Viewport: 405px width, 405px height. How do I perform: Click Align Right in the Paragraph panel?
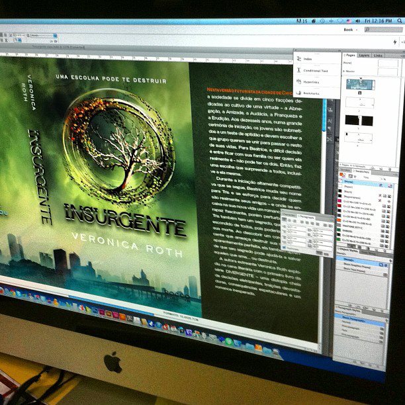[294, 221]
